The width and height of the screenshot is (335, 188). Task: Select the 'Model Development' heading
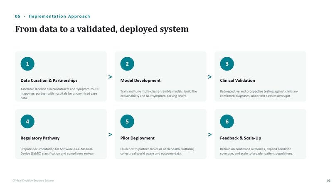pos(140,81)
